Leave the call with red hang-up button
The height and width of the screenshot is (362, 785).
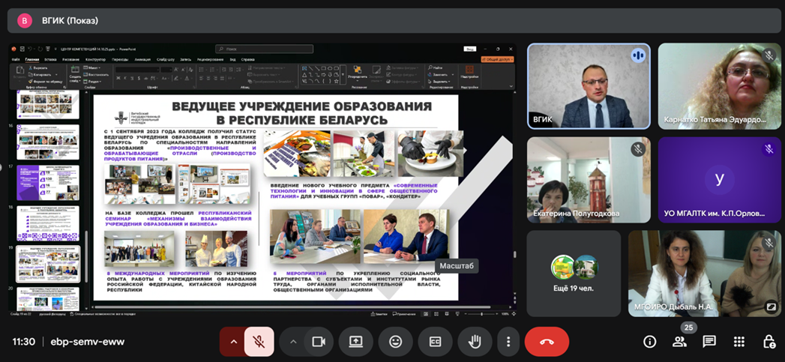pos(547,342)
